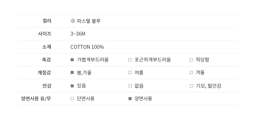Check the 단면사용 checkbox

coord(72,99)
